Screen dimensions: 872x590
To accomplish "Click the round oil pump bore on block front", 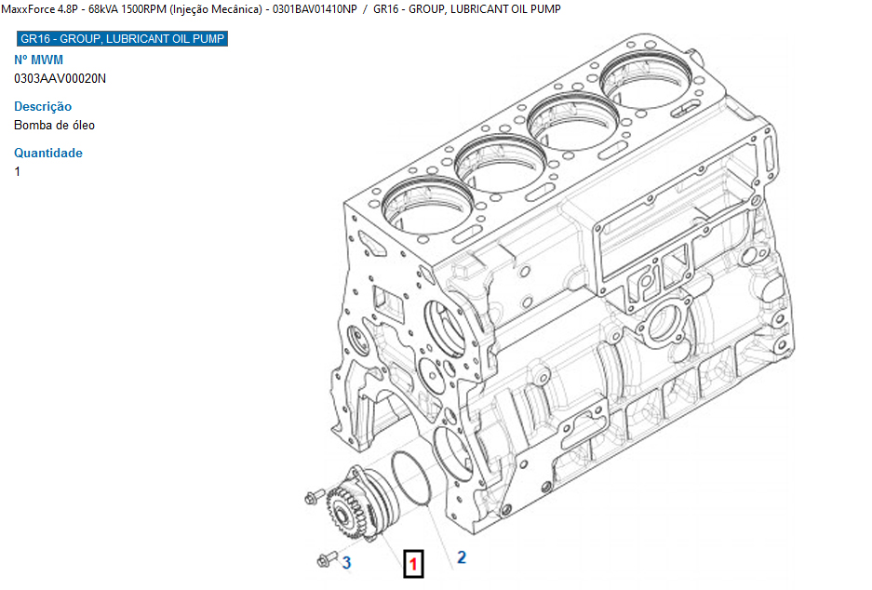I will point(453,458).
